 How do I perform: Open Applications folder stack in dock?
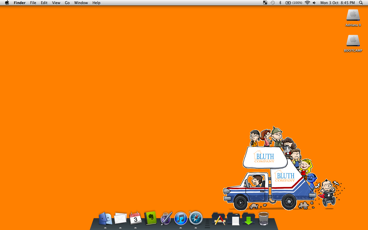[219, 219]
